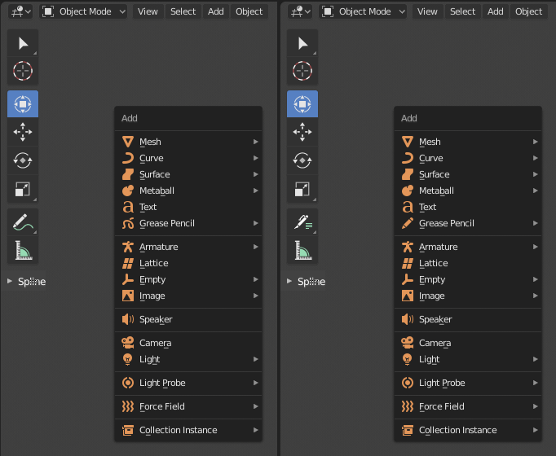Image resolution: width=556 pixels, height=456 pixels.
Task: Add a Lattice from right Add menu
Action: coord(468,263)
